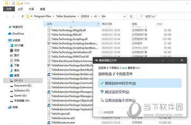Screen dimensions: 191x125
Task: Open the Crack source link in dialog
Action: pos(123,68)
